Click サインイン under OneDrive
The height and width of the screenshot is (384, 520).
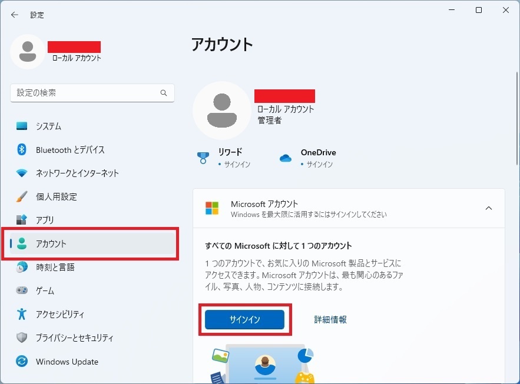[x=319, y=164]
